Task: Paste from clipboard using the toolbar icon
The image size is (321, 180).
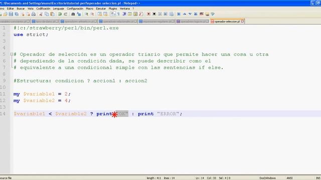Action: (x=52, y=14)
